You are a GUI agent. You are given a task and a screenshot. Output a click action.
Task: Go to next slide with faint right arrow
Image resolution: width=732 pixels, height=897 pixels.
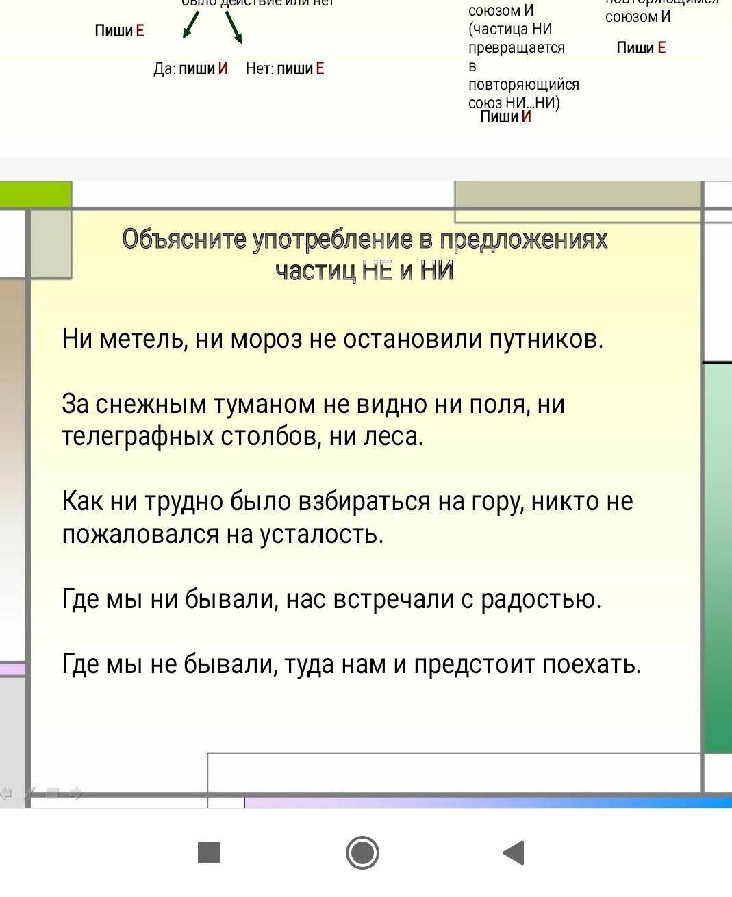pyautogui.click(x=76, y=793)
